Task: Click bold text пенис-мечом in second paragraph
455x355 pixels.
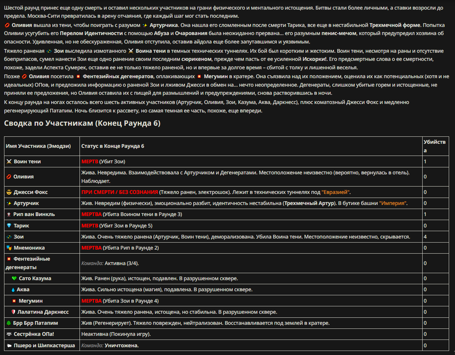Action: pos(339,33)
